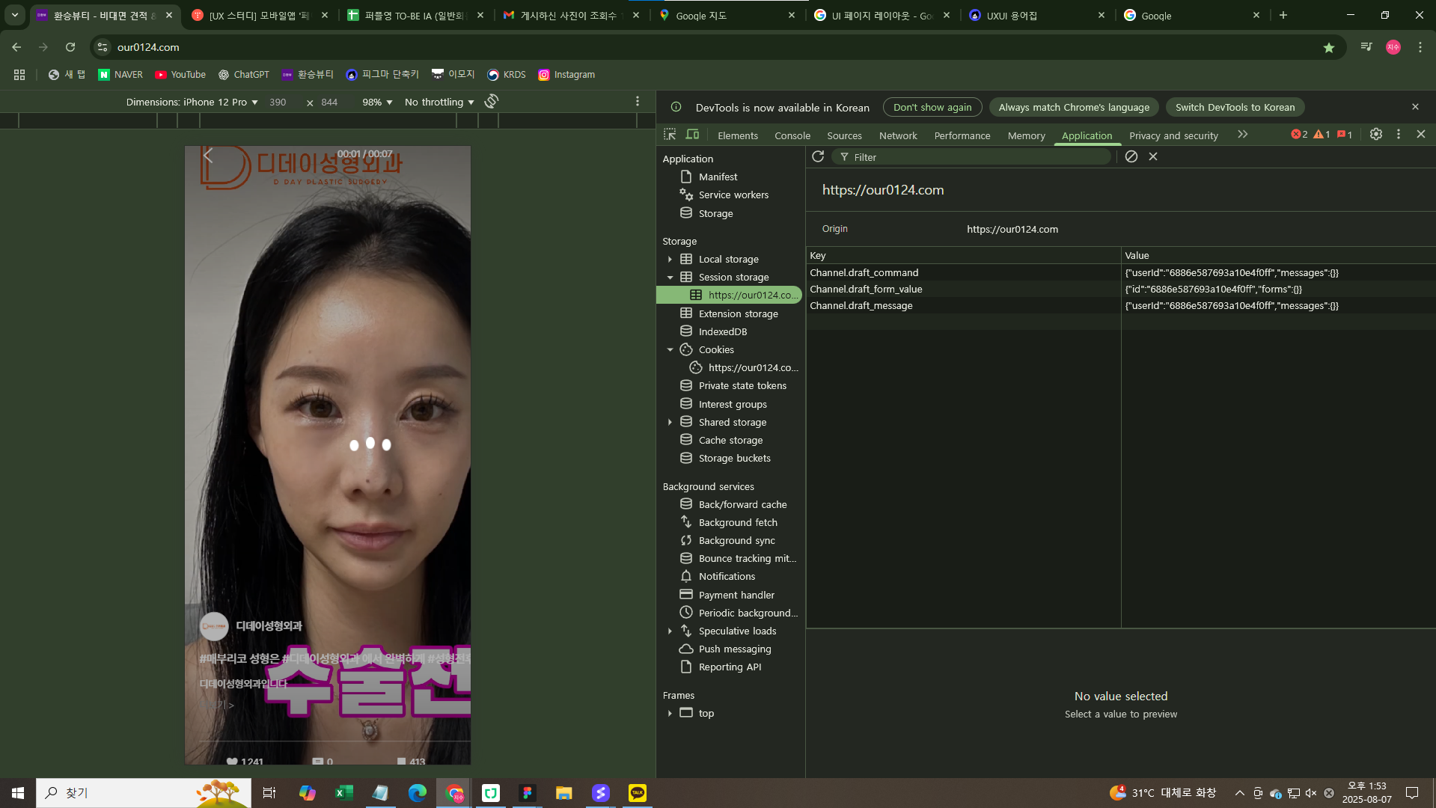Click the clear all storage icon
This screenshot has height=808, width=1436.
1131,156
